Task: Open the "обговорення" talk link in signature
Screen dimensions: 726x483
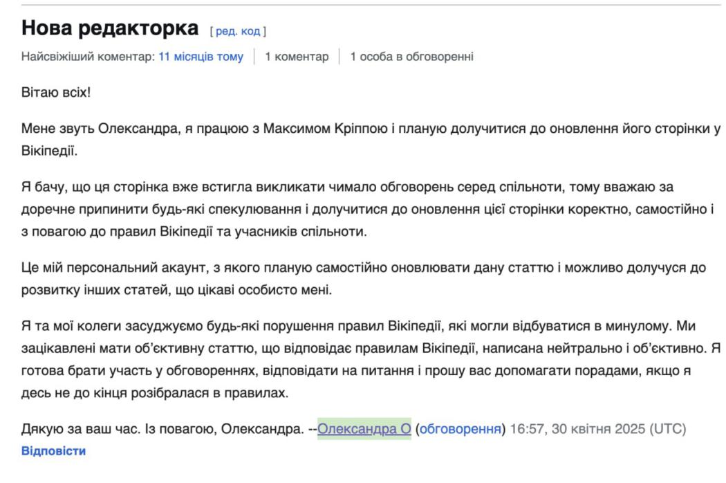Action: click(x=460, y=429)
